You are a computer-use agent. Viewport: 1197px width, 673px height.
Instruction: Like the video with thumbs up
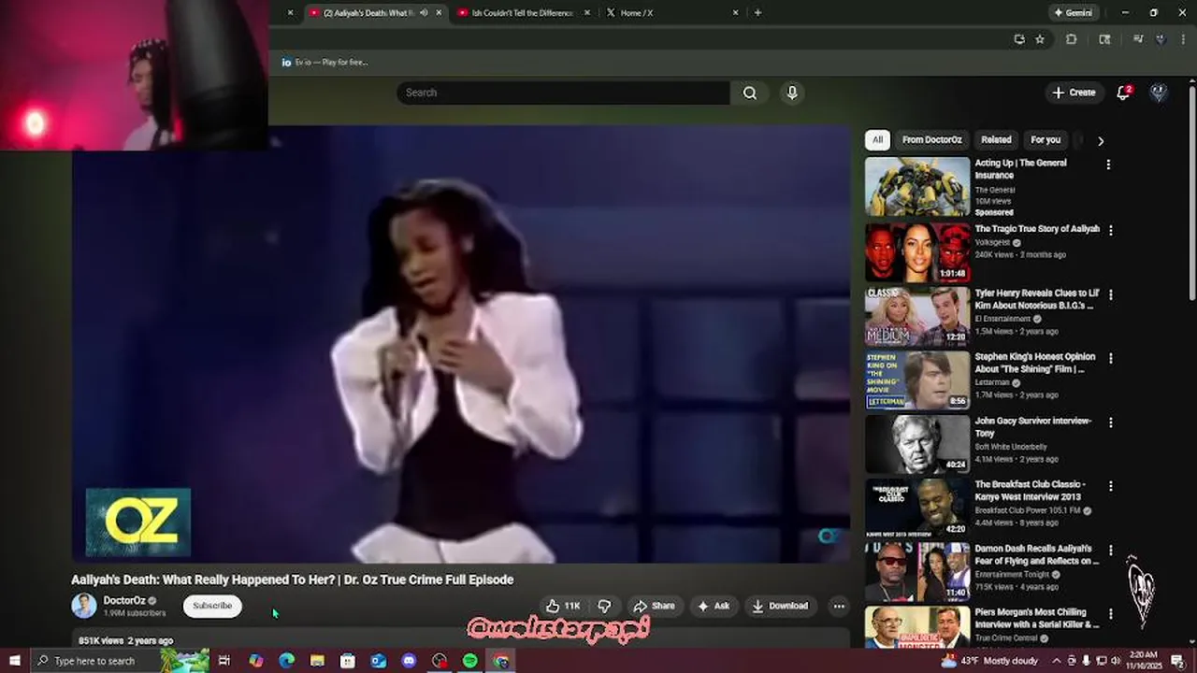[x=564, y=606]
